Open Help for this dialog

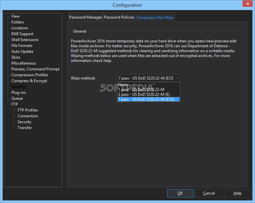[237, 193]
